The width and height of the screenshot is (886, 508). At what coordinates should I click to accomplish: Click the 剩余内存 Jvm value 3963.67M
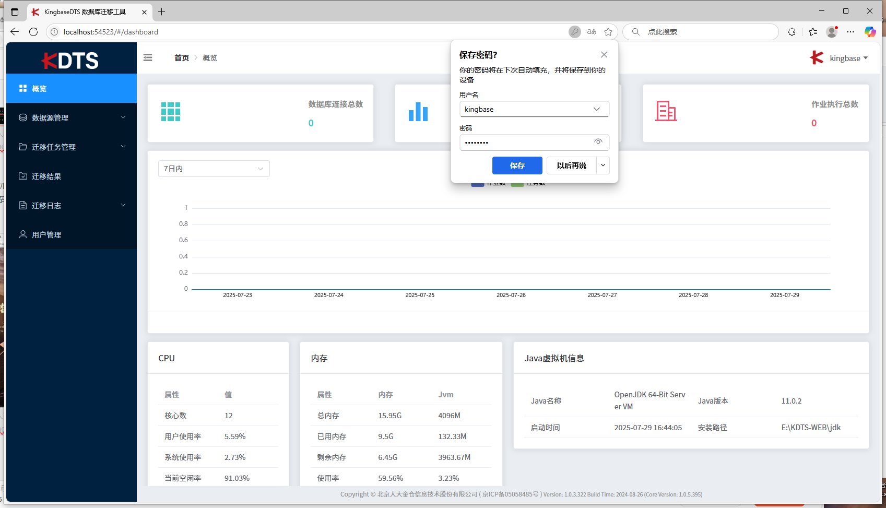click(454, 457)
